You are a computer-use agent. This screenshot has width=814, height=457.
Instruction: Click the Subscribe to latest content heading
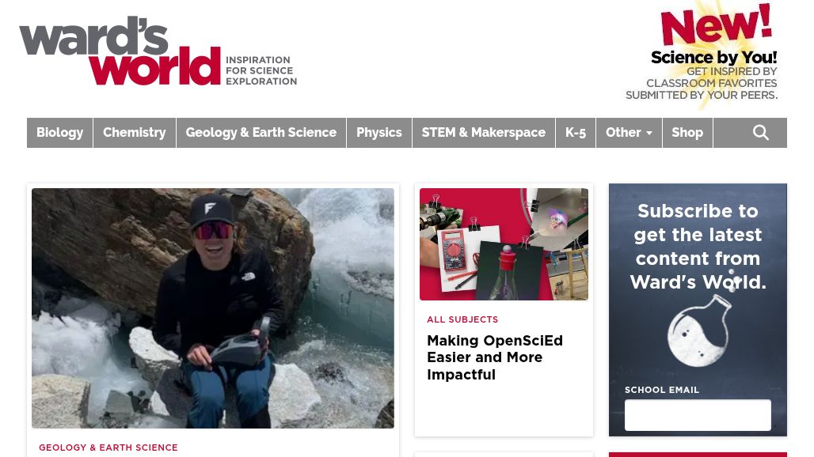(698, 246)
